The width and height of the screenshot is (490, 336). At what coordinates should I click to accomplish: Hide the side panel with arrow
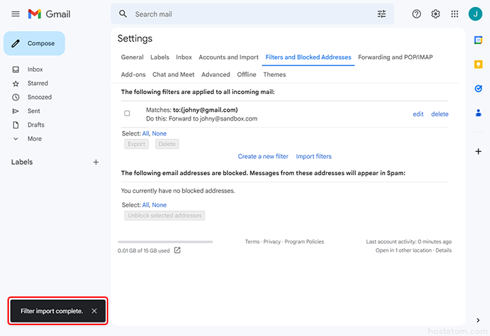[x=478, y=320]
